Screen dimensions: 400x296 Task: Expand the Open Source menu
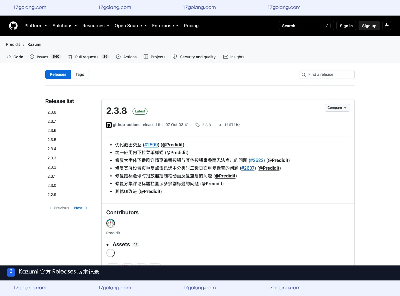click(131, 26)
